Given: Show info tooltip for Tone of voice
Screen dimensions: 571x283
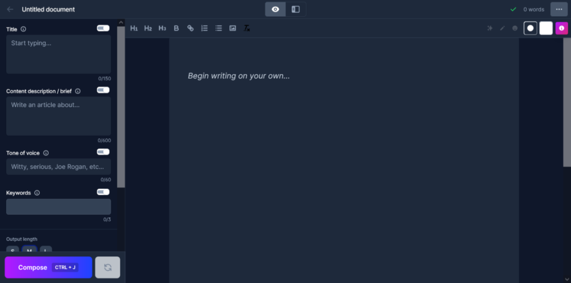Looking at the screenshot, I should pyautogui.click(x=46, y=153).
